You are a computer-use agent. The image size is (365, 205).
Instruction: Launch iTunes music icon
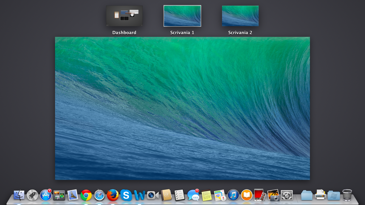click(x=233, y=195)
